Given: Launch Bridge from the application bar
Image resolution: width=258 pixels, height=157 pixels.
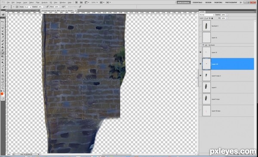Looking at the screenshot, I should [77, 3].
